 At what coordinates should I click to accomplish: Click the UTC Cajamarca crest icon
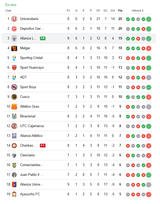(14, 126)
